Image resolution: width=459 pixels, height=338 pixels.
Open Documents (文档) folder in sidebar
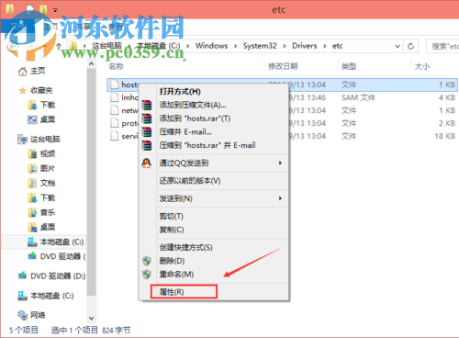tap(48, 183)
